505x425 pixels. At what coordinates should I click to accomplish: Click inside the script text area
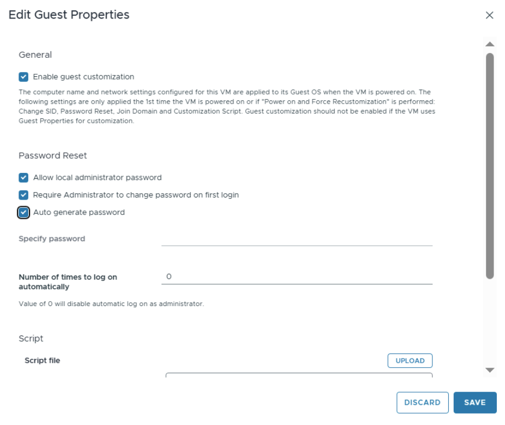tap(299, 375)
